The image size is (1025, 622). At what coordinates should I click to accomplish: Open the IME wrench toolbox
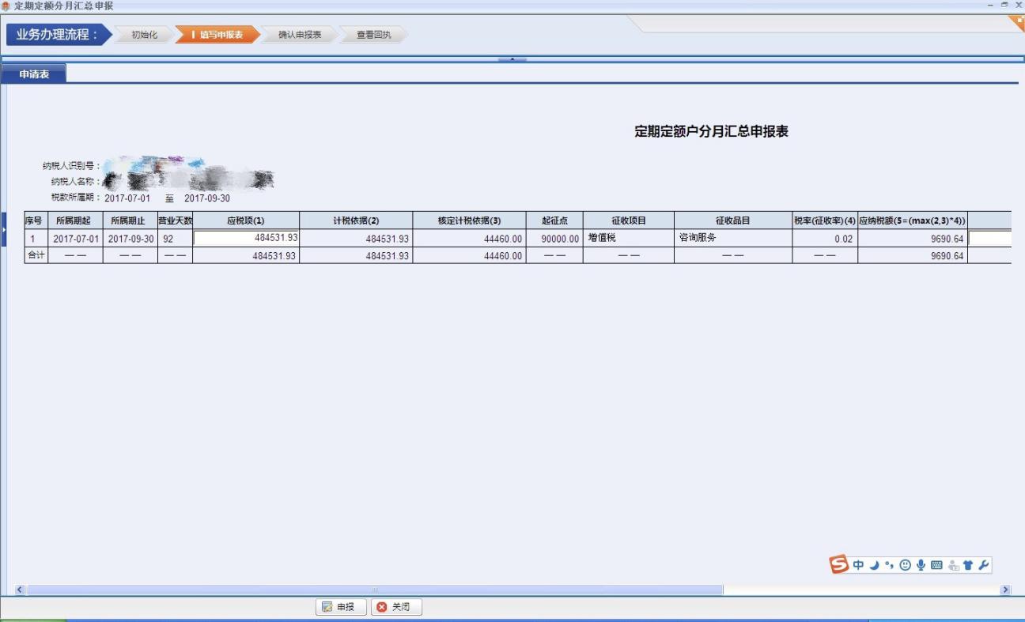click(984, 565)
